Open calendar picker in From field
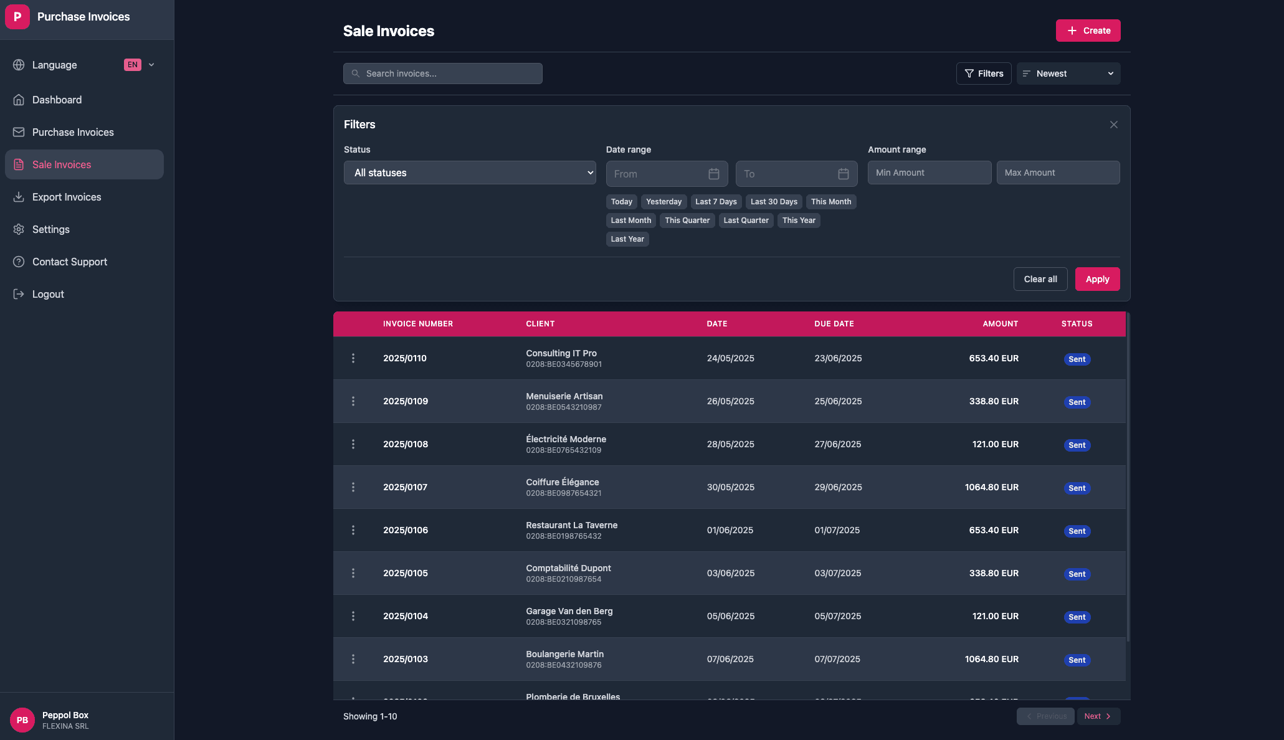This screenshot has width=1284, height=740. click(714, 174)
